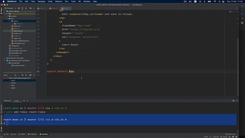Switch to the Local terminal tab

[x=16, y=100]
